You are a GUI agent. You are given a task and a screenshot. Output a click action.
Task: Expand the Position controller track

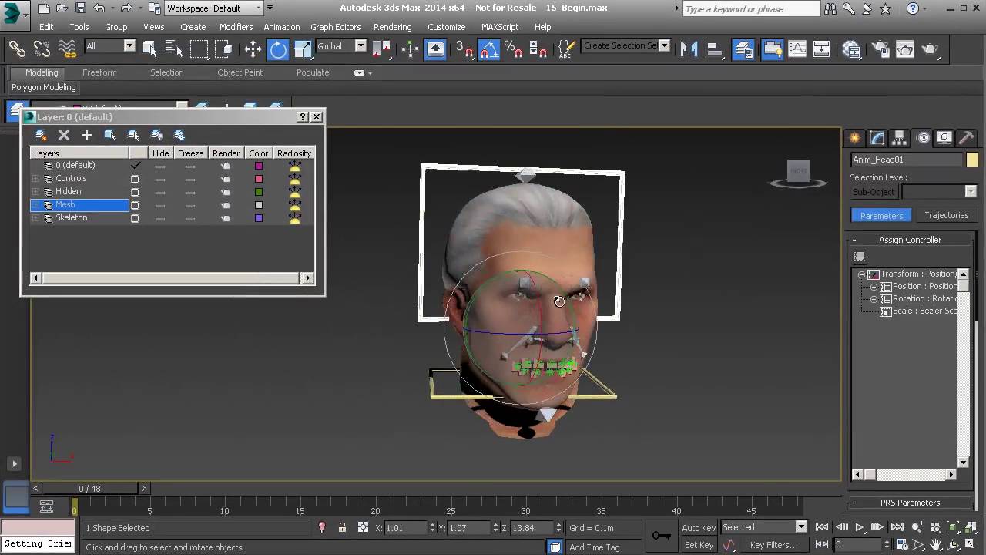(874, 287)
